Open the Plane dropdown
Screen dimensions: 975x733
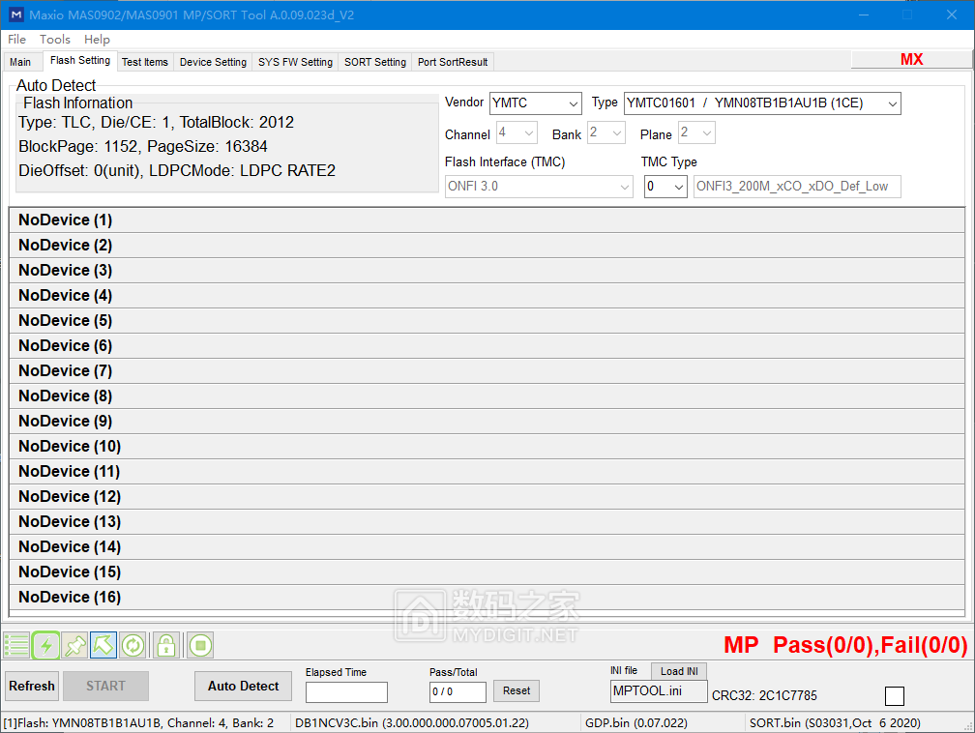click(x=696, y=132)
